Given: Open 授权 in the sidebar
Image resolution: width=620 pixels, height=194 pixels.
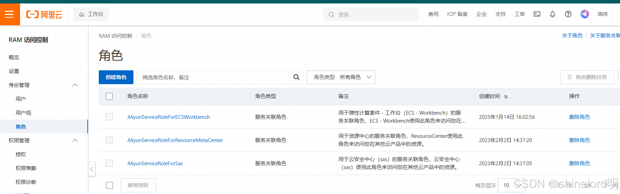Looking at the screenshot, I should click(x=21, y=154).
